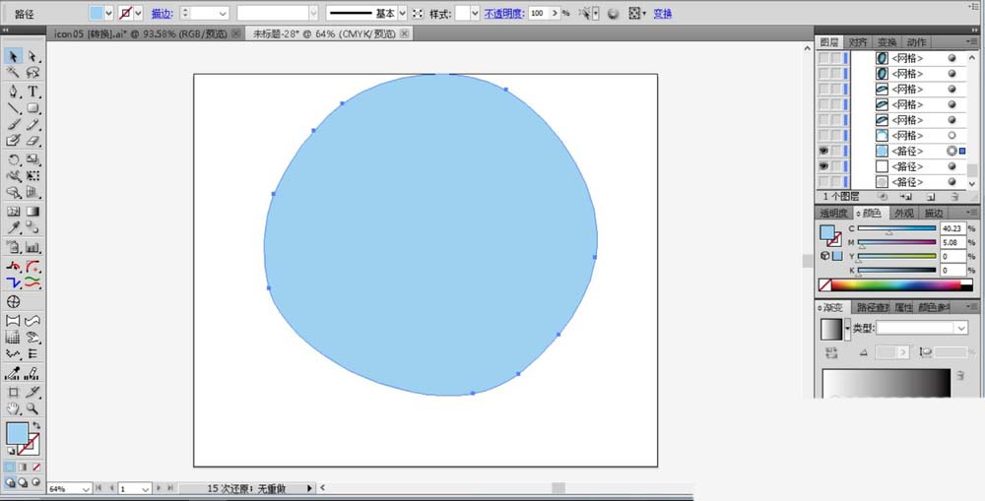Select the Paintbrush tool

pyautogui.click(x=13, y=124)
